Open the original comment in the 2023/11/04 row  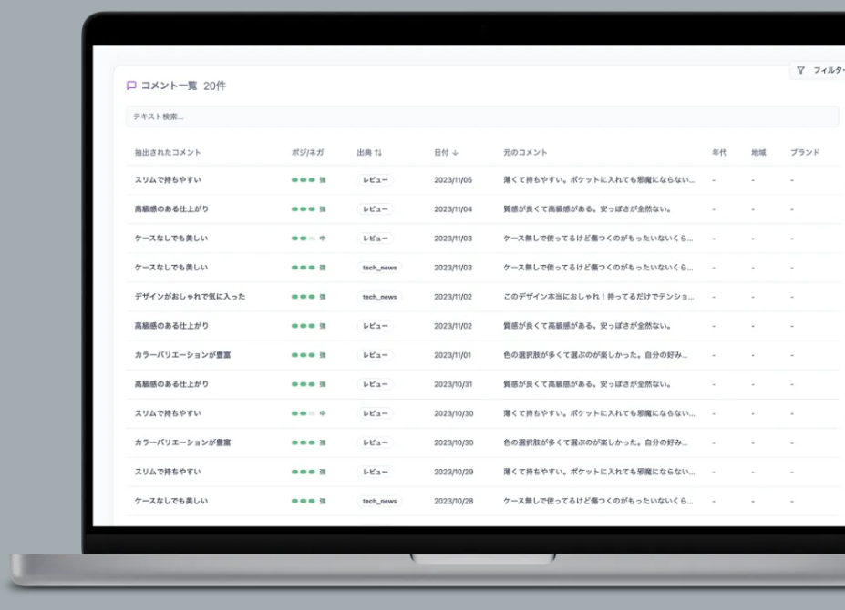[587, 209]
